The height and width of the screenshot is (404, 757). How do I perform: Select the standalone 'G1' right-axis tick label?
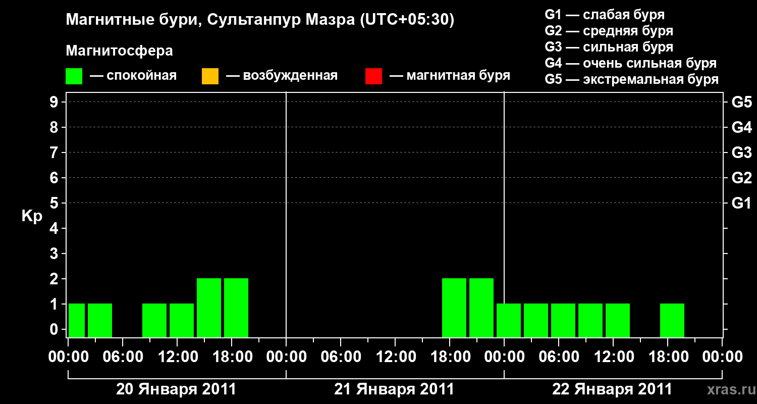pos(742,203)
